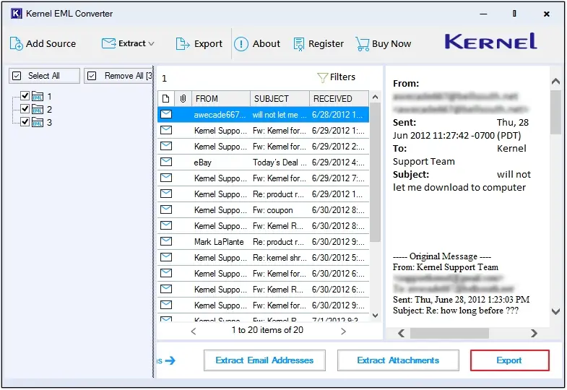Sort by the FROM column header

coord(220,99)
